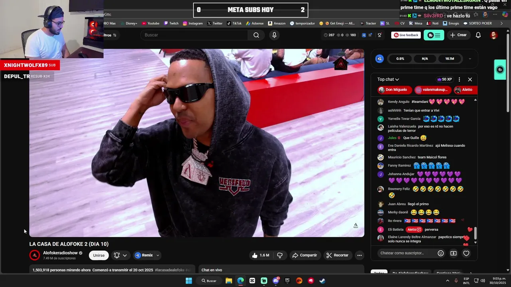511x287 pixels.
Task: Click the blue IQ extension icon in header
Action: 364,35
